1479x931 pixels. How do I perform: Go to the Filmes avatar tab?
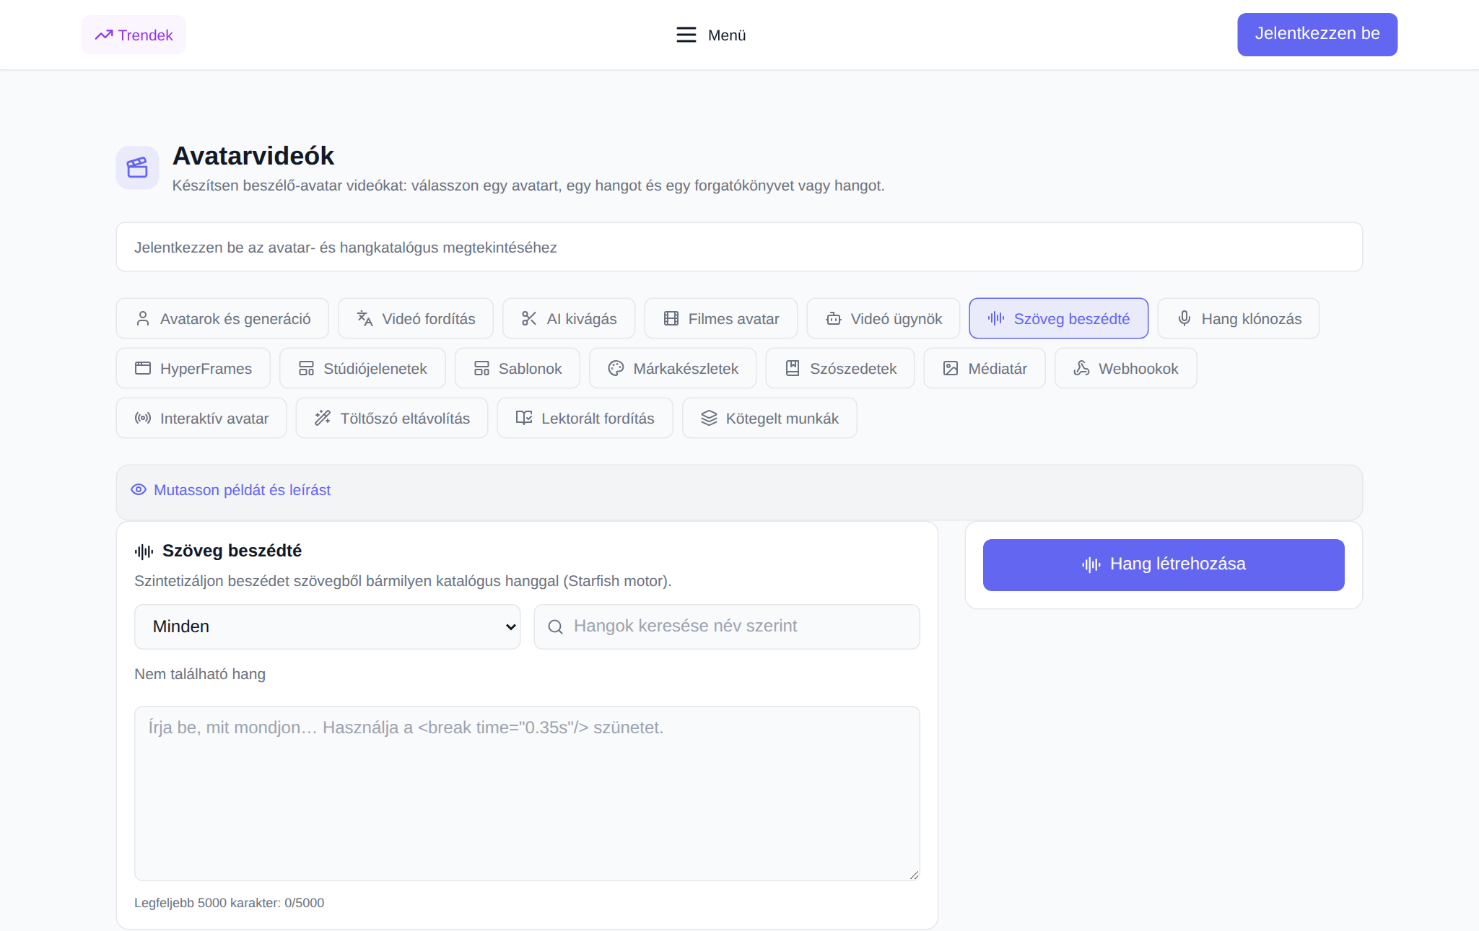point(721,318)
